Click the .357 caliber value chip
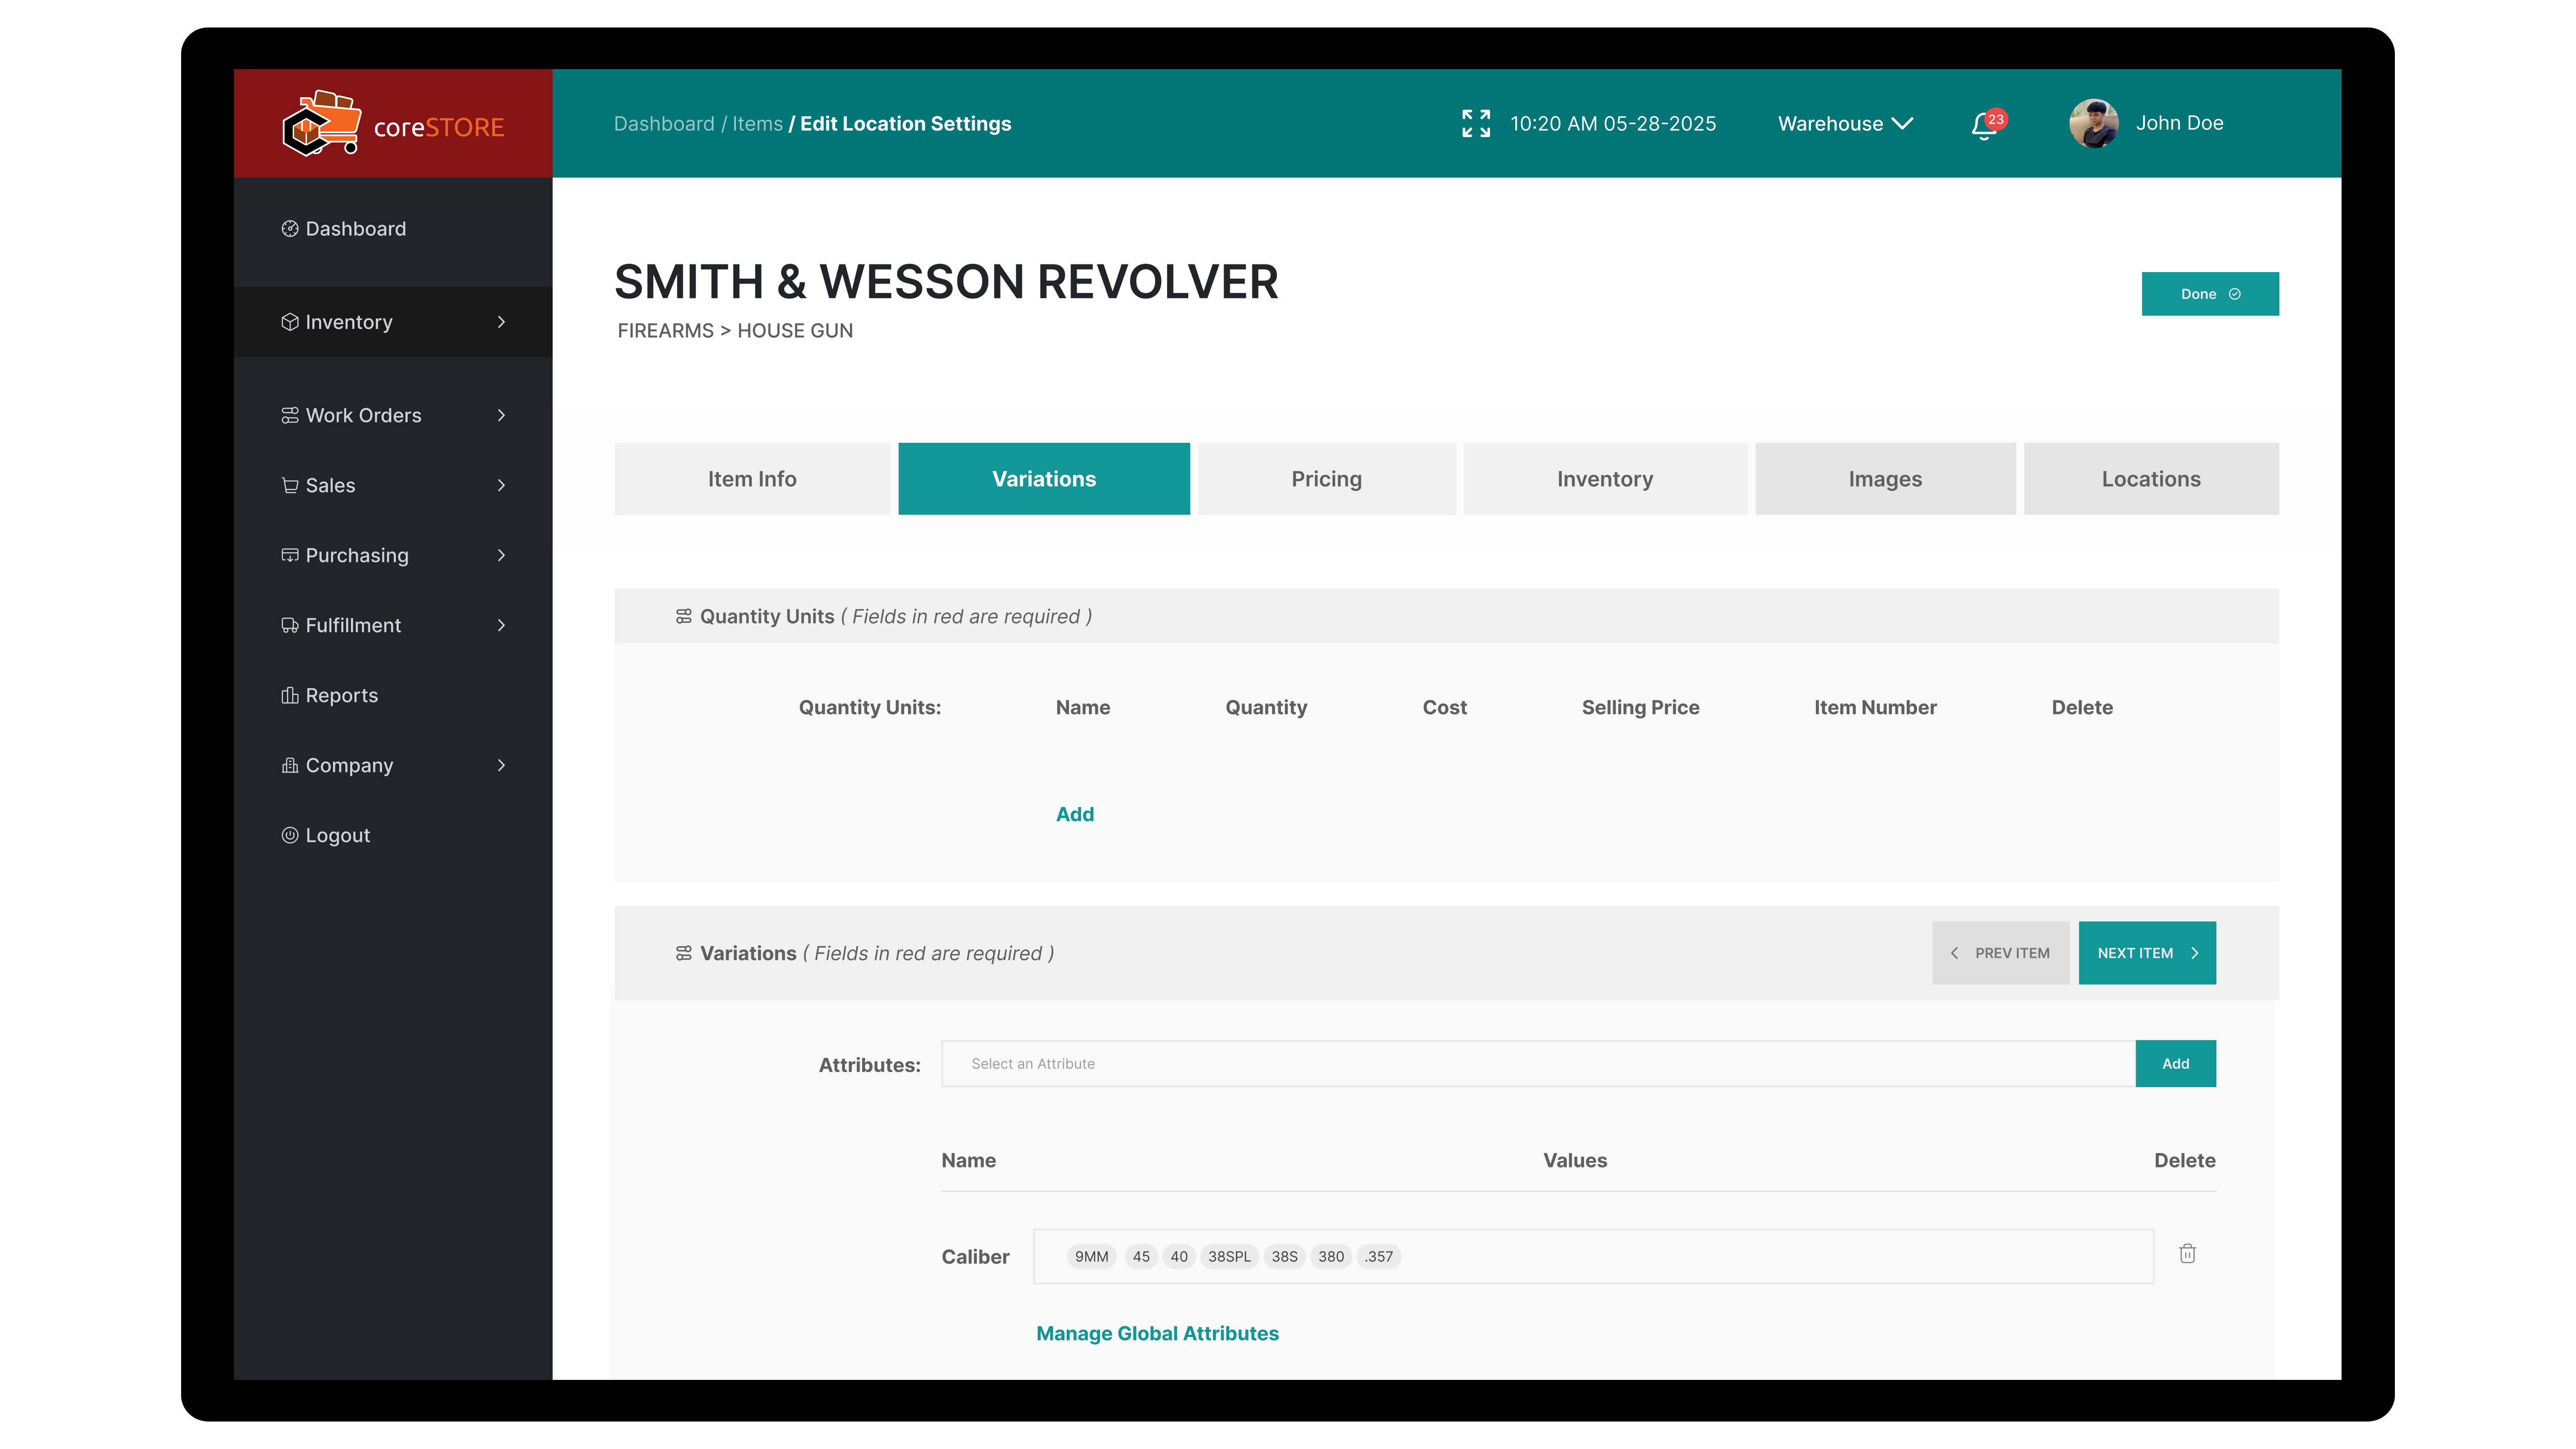The width and height of the screenshot is (2576, 1449). [x=1379, y=1257]
